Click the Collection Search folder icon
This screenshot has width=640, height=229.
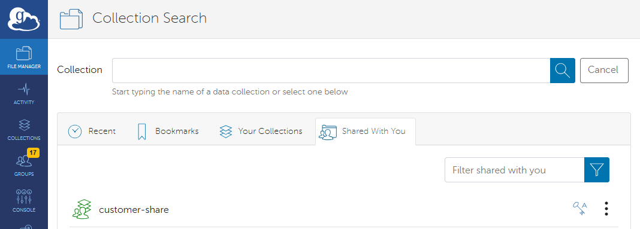(x=71, y=19)
